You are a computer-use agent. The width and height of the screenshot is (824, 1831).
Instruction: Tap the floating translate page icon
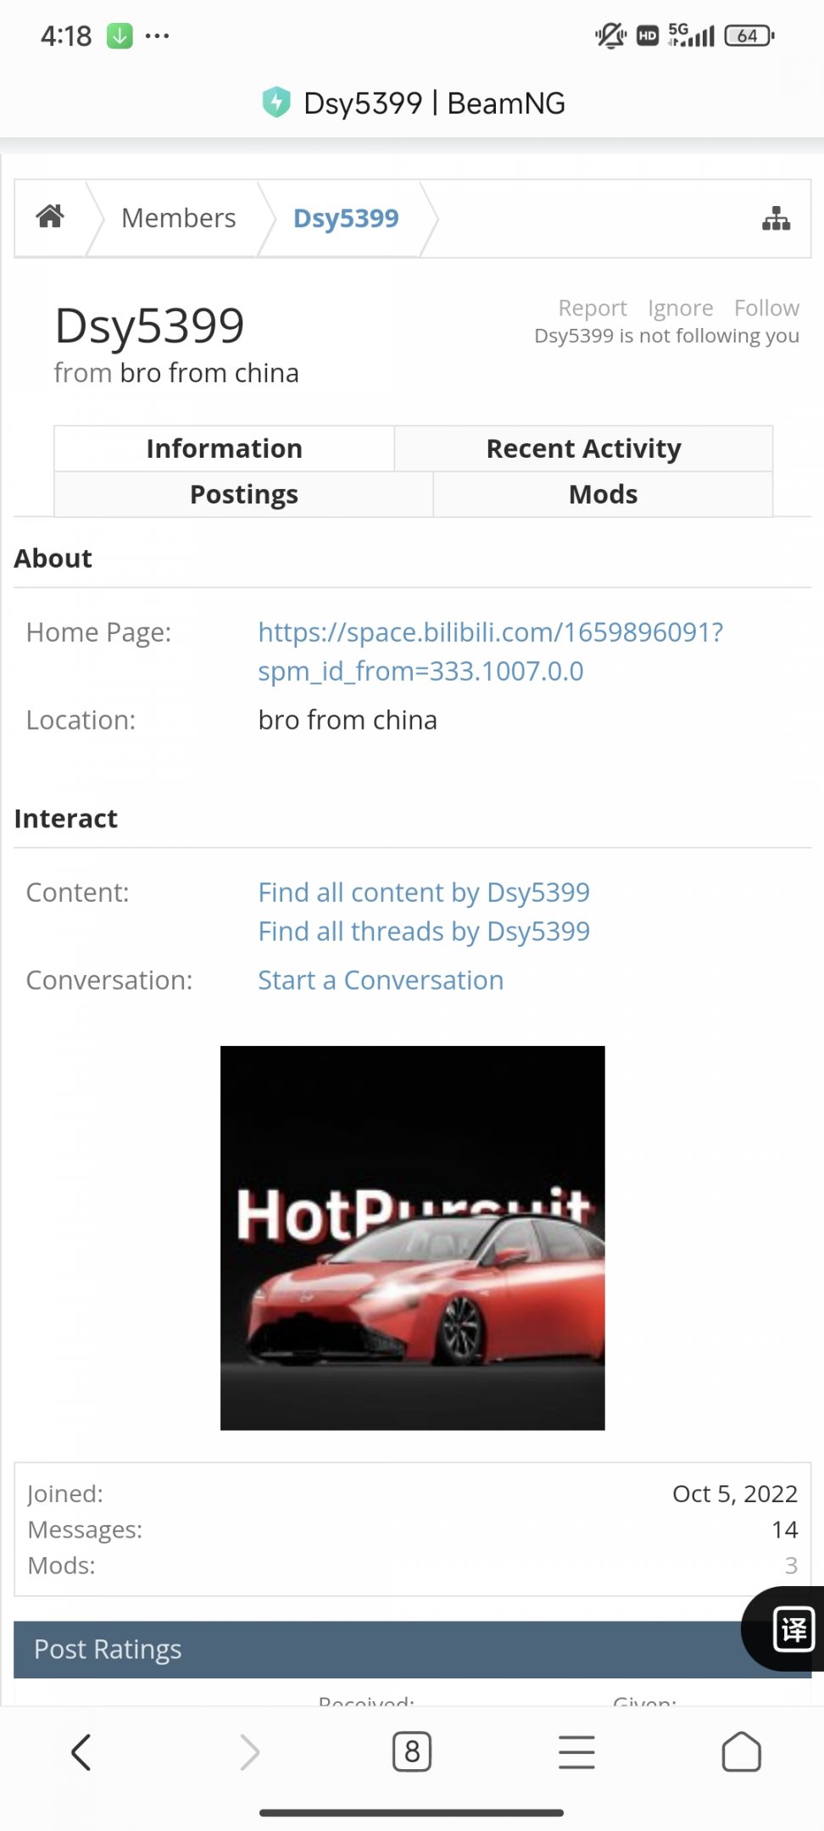[x=794, y=1628]
